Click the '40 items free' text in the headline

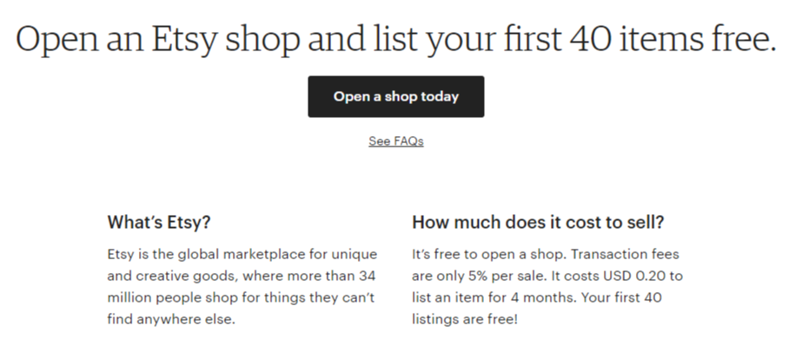click(672, 39)
